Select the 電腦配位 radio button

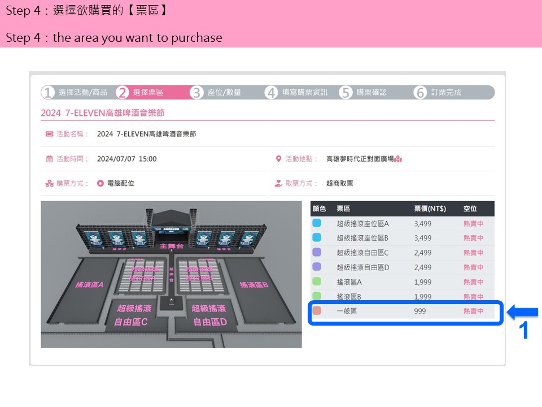coord(100,183)
